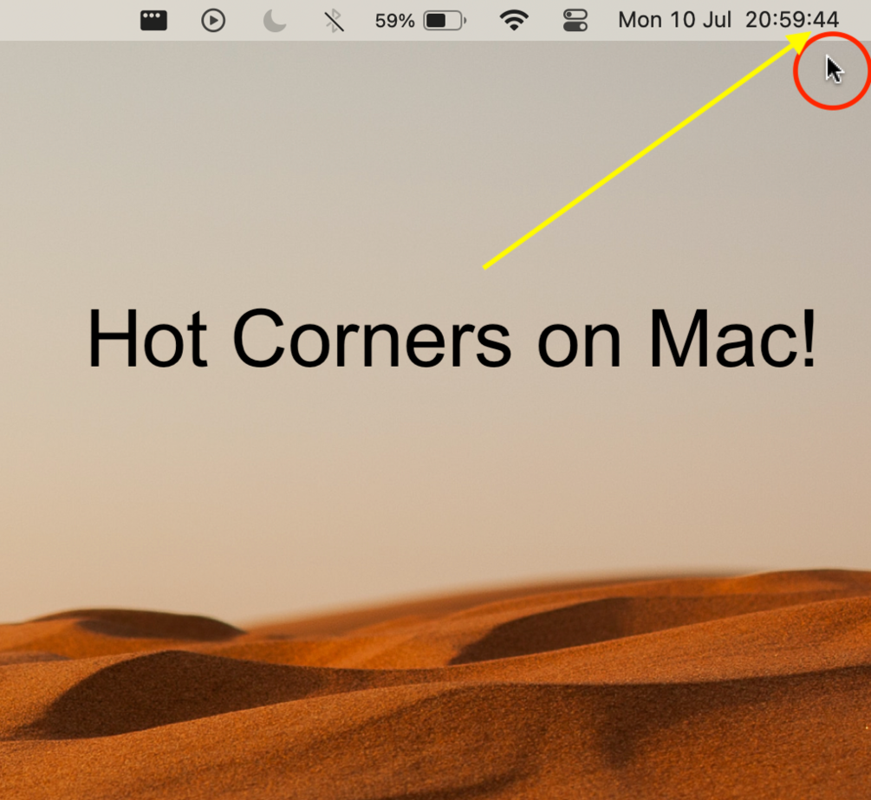Click the date Mon 10 Jul
871x800 pixels.
(674, 20)
